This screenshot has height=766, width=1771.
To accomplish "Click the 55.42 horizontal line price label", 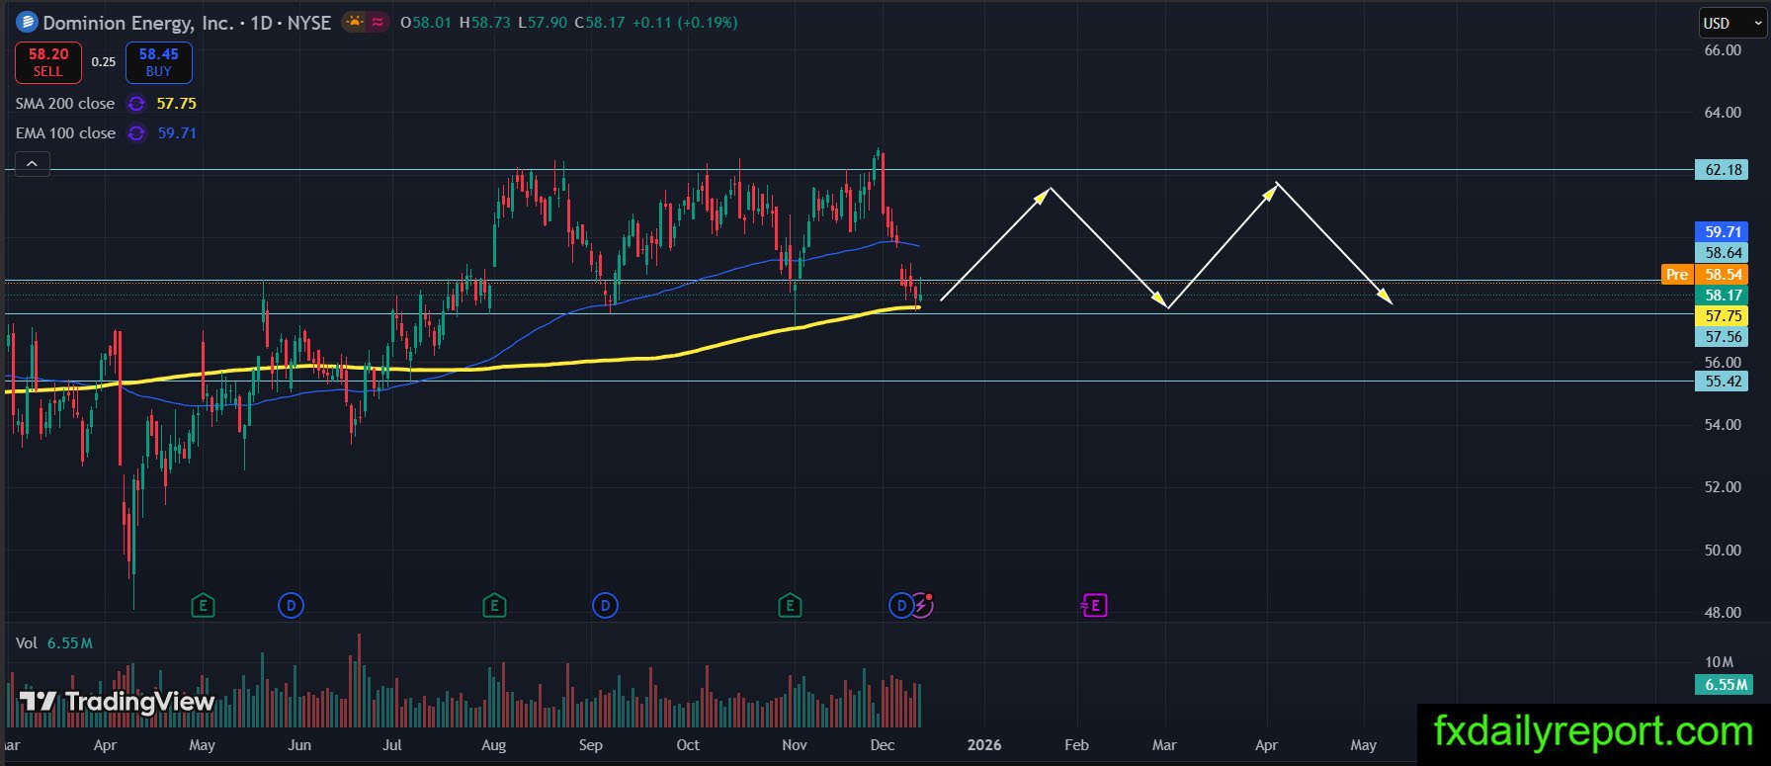I will click(x=1722, y=382).
